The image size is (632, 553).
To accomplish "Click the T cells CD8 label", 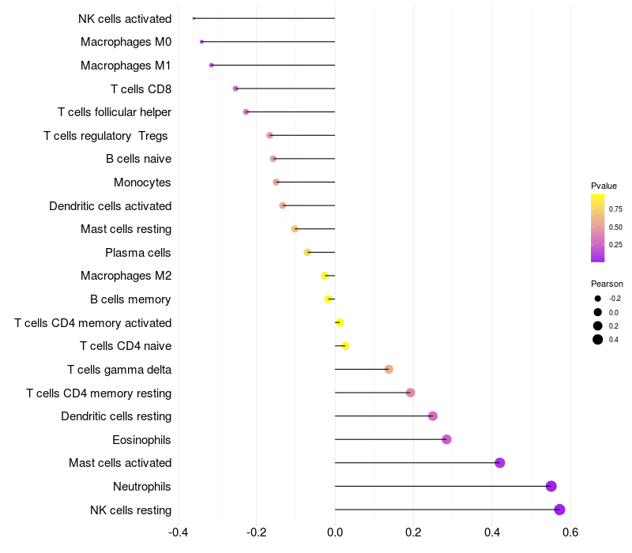I will point(141,88).
